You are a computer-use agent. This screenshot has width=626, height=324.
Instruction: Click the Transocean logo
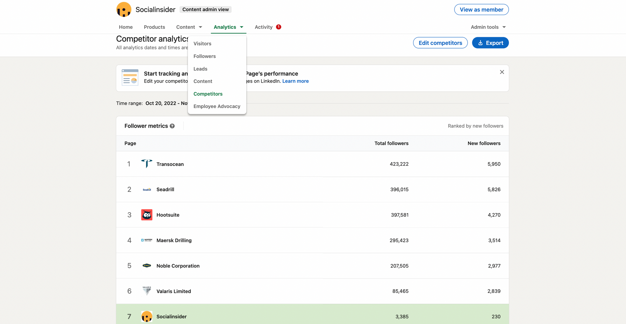pos(147,164)
